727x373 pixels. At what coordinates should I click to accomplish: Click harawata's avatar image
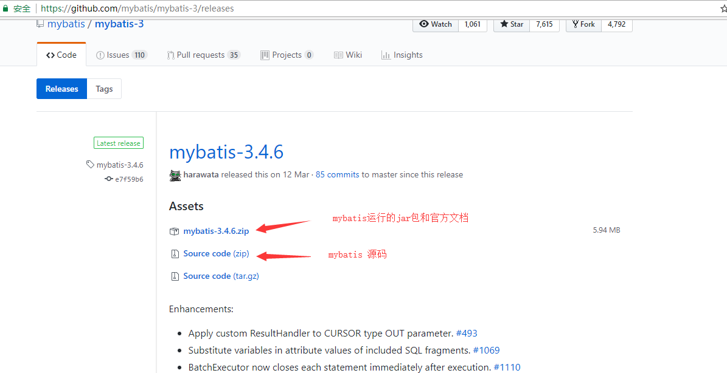[175, 175]
